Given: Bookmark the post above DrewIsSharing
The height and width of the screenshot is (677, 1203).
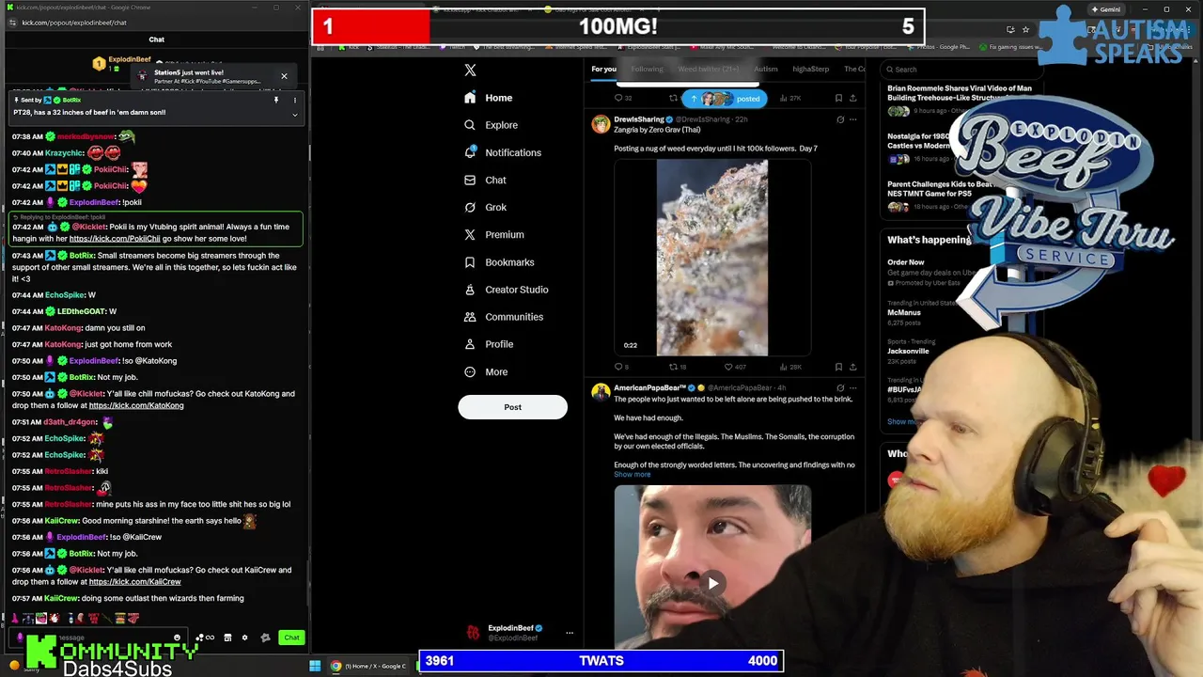Looking at the screenshot, I should pyautogui.click(x=838, y=98).
